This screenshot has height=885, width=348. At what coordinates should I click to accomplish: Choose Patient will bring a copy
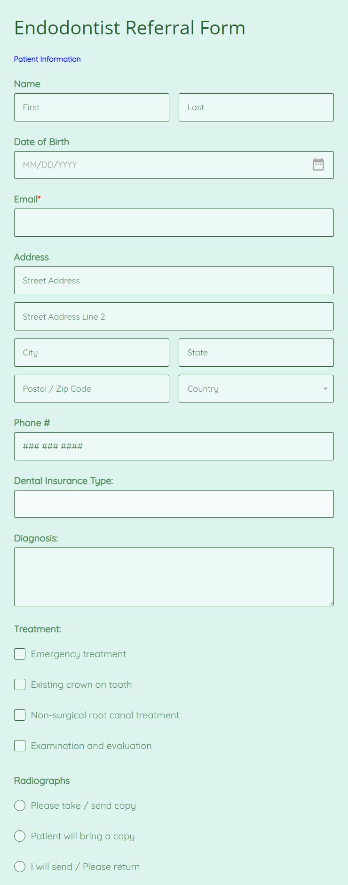(x=20, y=836)
